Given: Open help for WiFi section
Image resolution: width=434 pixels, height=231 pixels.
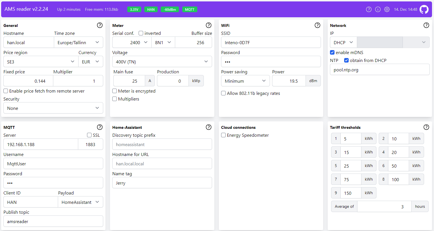Looking at the screenshot, I should click(317, 25).
